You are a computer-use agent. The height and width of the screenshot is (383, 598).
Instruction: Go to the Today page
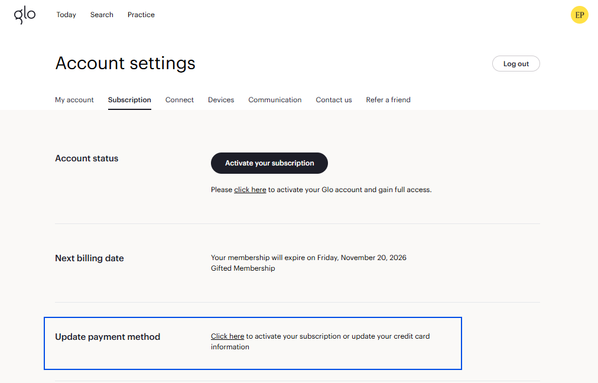[66, 15]
